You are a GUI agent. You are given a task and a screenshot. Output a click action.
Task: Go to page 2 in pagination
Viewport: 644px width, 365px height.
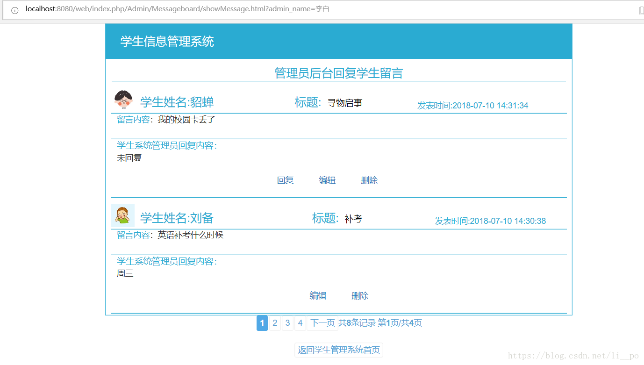(x=275, y=323)
